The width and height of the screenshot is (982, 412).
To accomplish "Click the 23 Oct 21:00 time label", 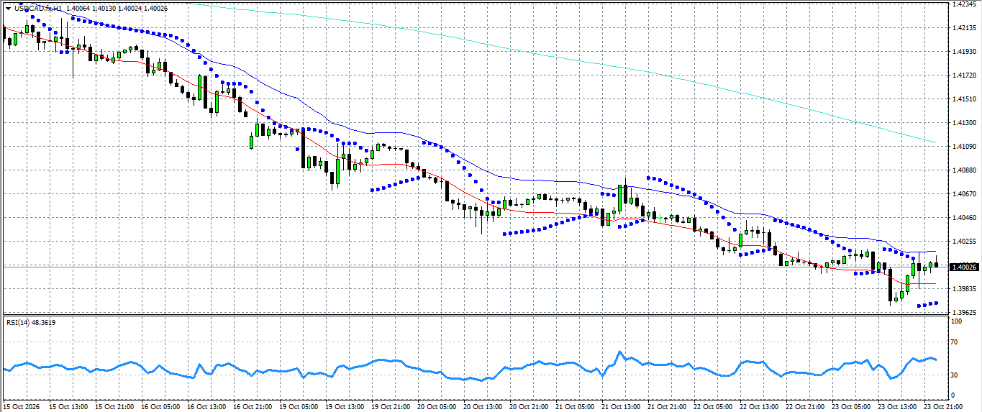I will [x=943, y=406].
